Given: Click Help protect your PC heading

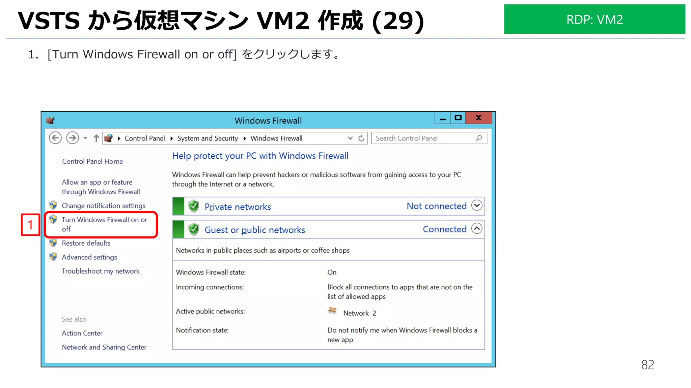Looking at the screenshot, I should click(260, 156).
